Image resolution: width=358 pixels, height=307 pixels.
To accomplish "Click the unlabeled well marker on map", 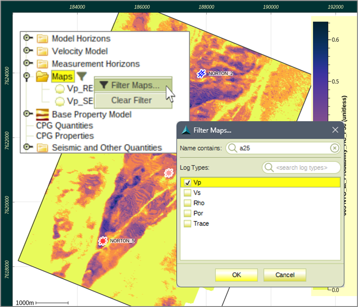I will [x=168, y=173].
